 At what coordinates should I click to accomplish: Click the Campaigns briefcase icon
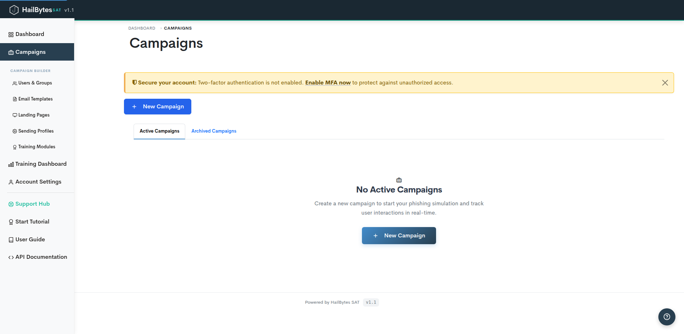(11, 52)
